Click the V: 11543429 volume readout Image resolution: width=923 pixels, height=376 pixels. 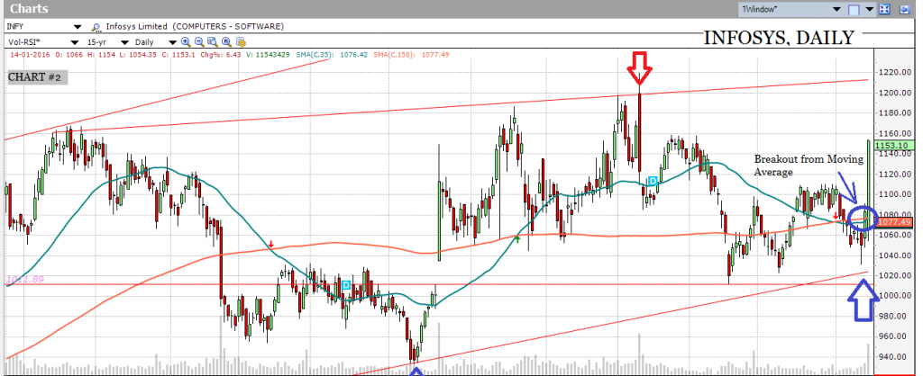[270, 55]
